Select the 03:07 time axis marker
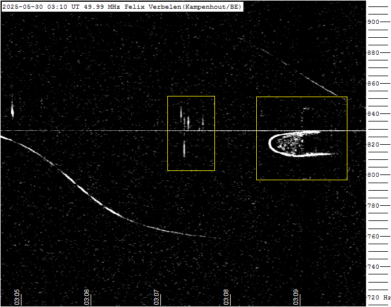The height and width of the screenshot is (307, 391). (x=156, y=297)
